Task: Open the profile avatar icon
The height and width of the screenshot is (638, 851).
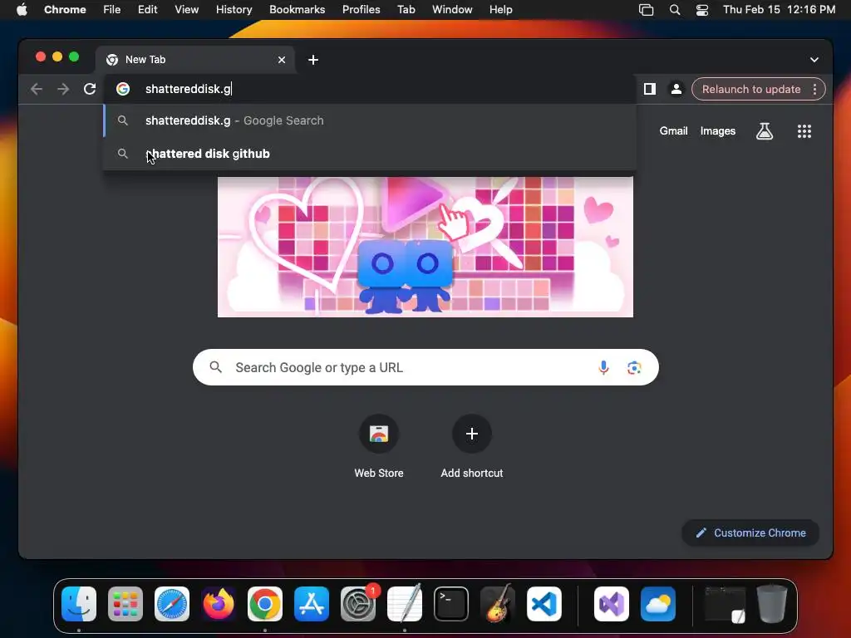Action: click(676, 89)
